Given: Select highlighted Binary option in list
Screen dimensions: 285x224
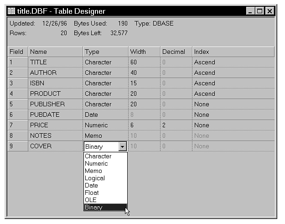Looking at the screenshot, I should pyautogui.click(x=94, y=208).
